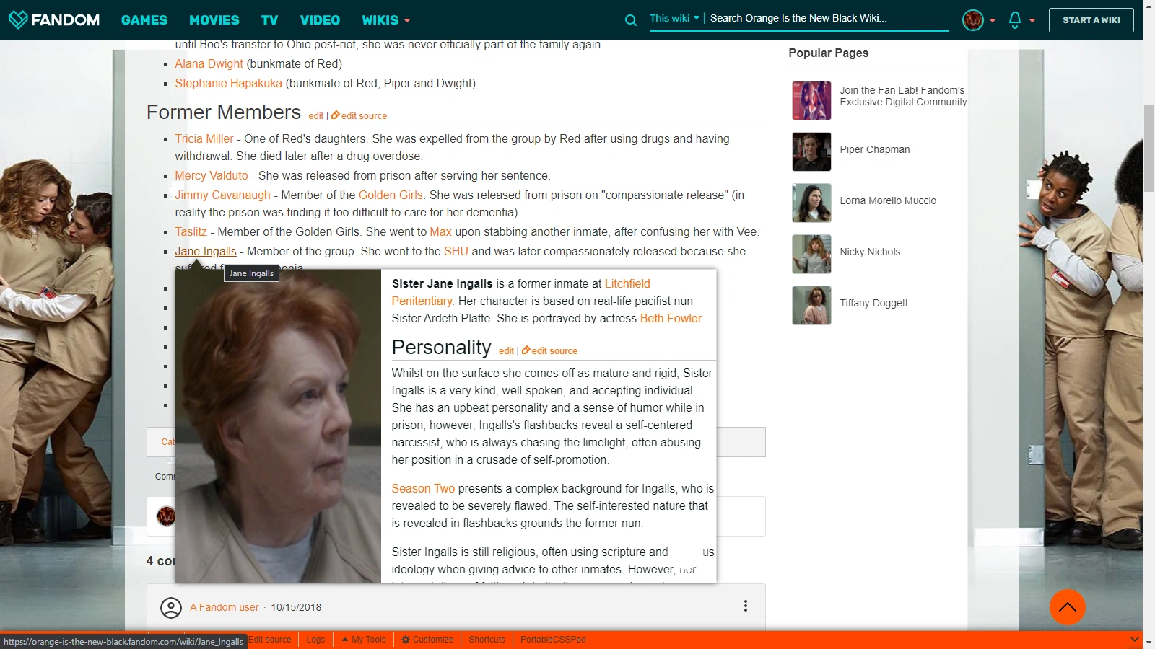Expand the WIKIS dropdown

(x=386, y=20)
